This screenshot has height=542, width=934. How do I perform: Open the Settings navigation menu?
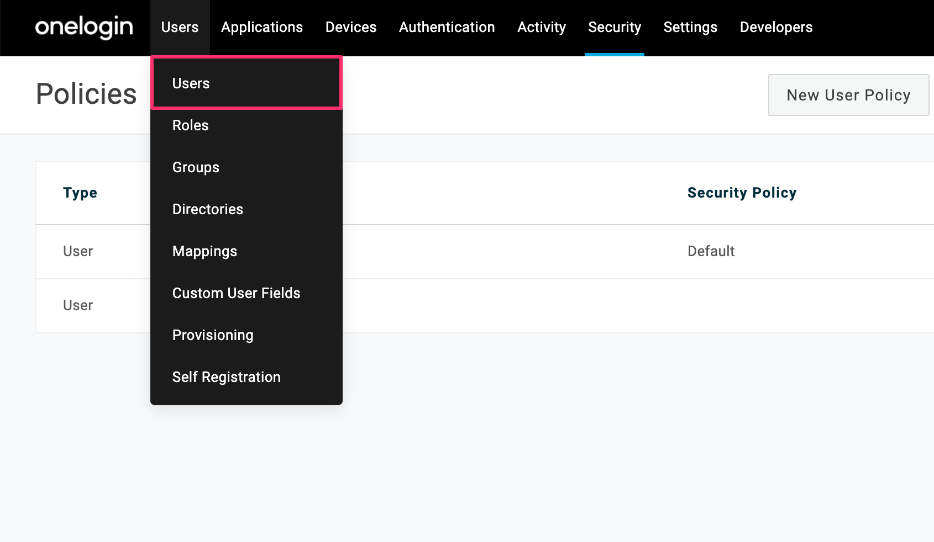pyautogui.click(x=690, y=27)
